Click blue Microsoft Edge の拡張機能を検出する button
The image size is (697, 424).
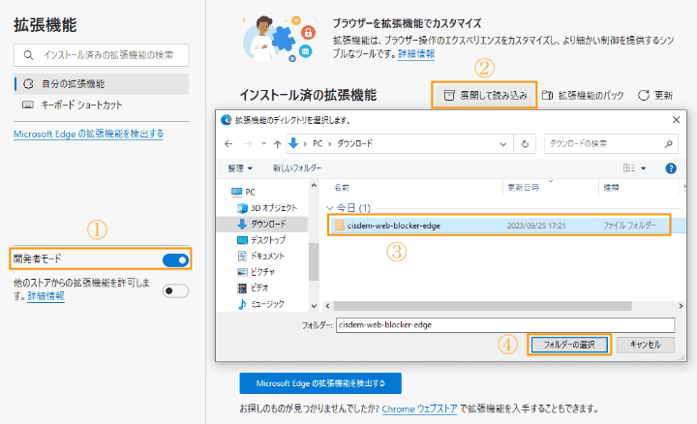click(x=320, y=383)
